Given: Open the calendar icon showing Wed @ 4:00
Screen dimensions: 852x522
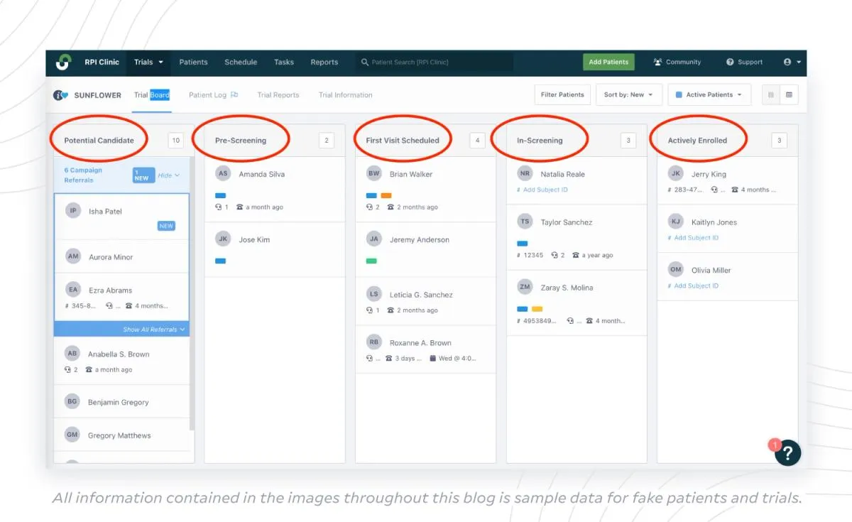Looking at the screenshot, I should [x=432, y=358].
